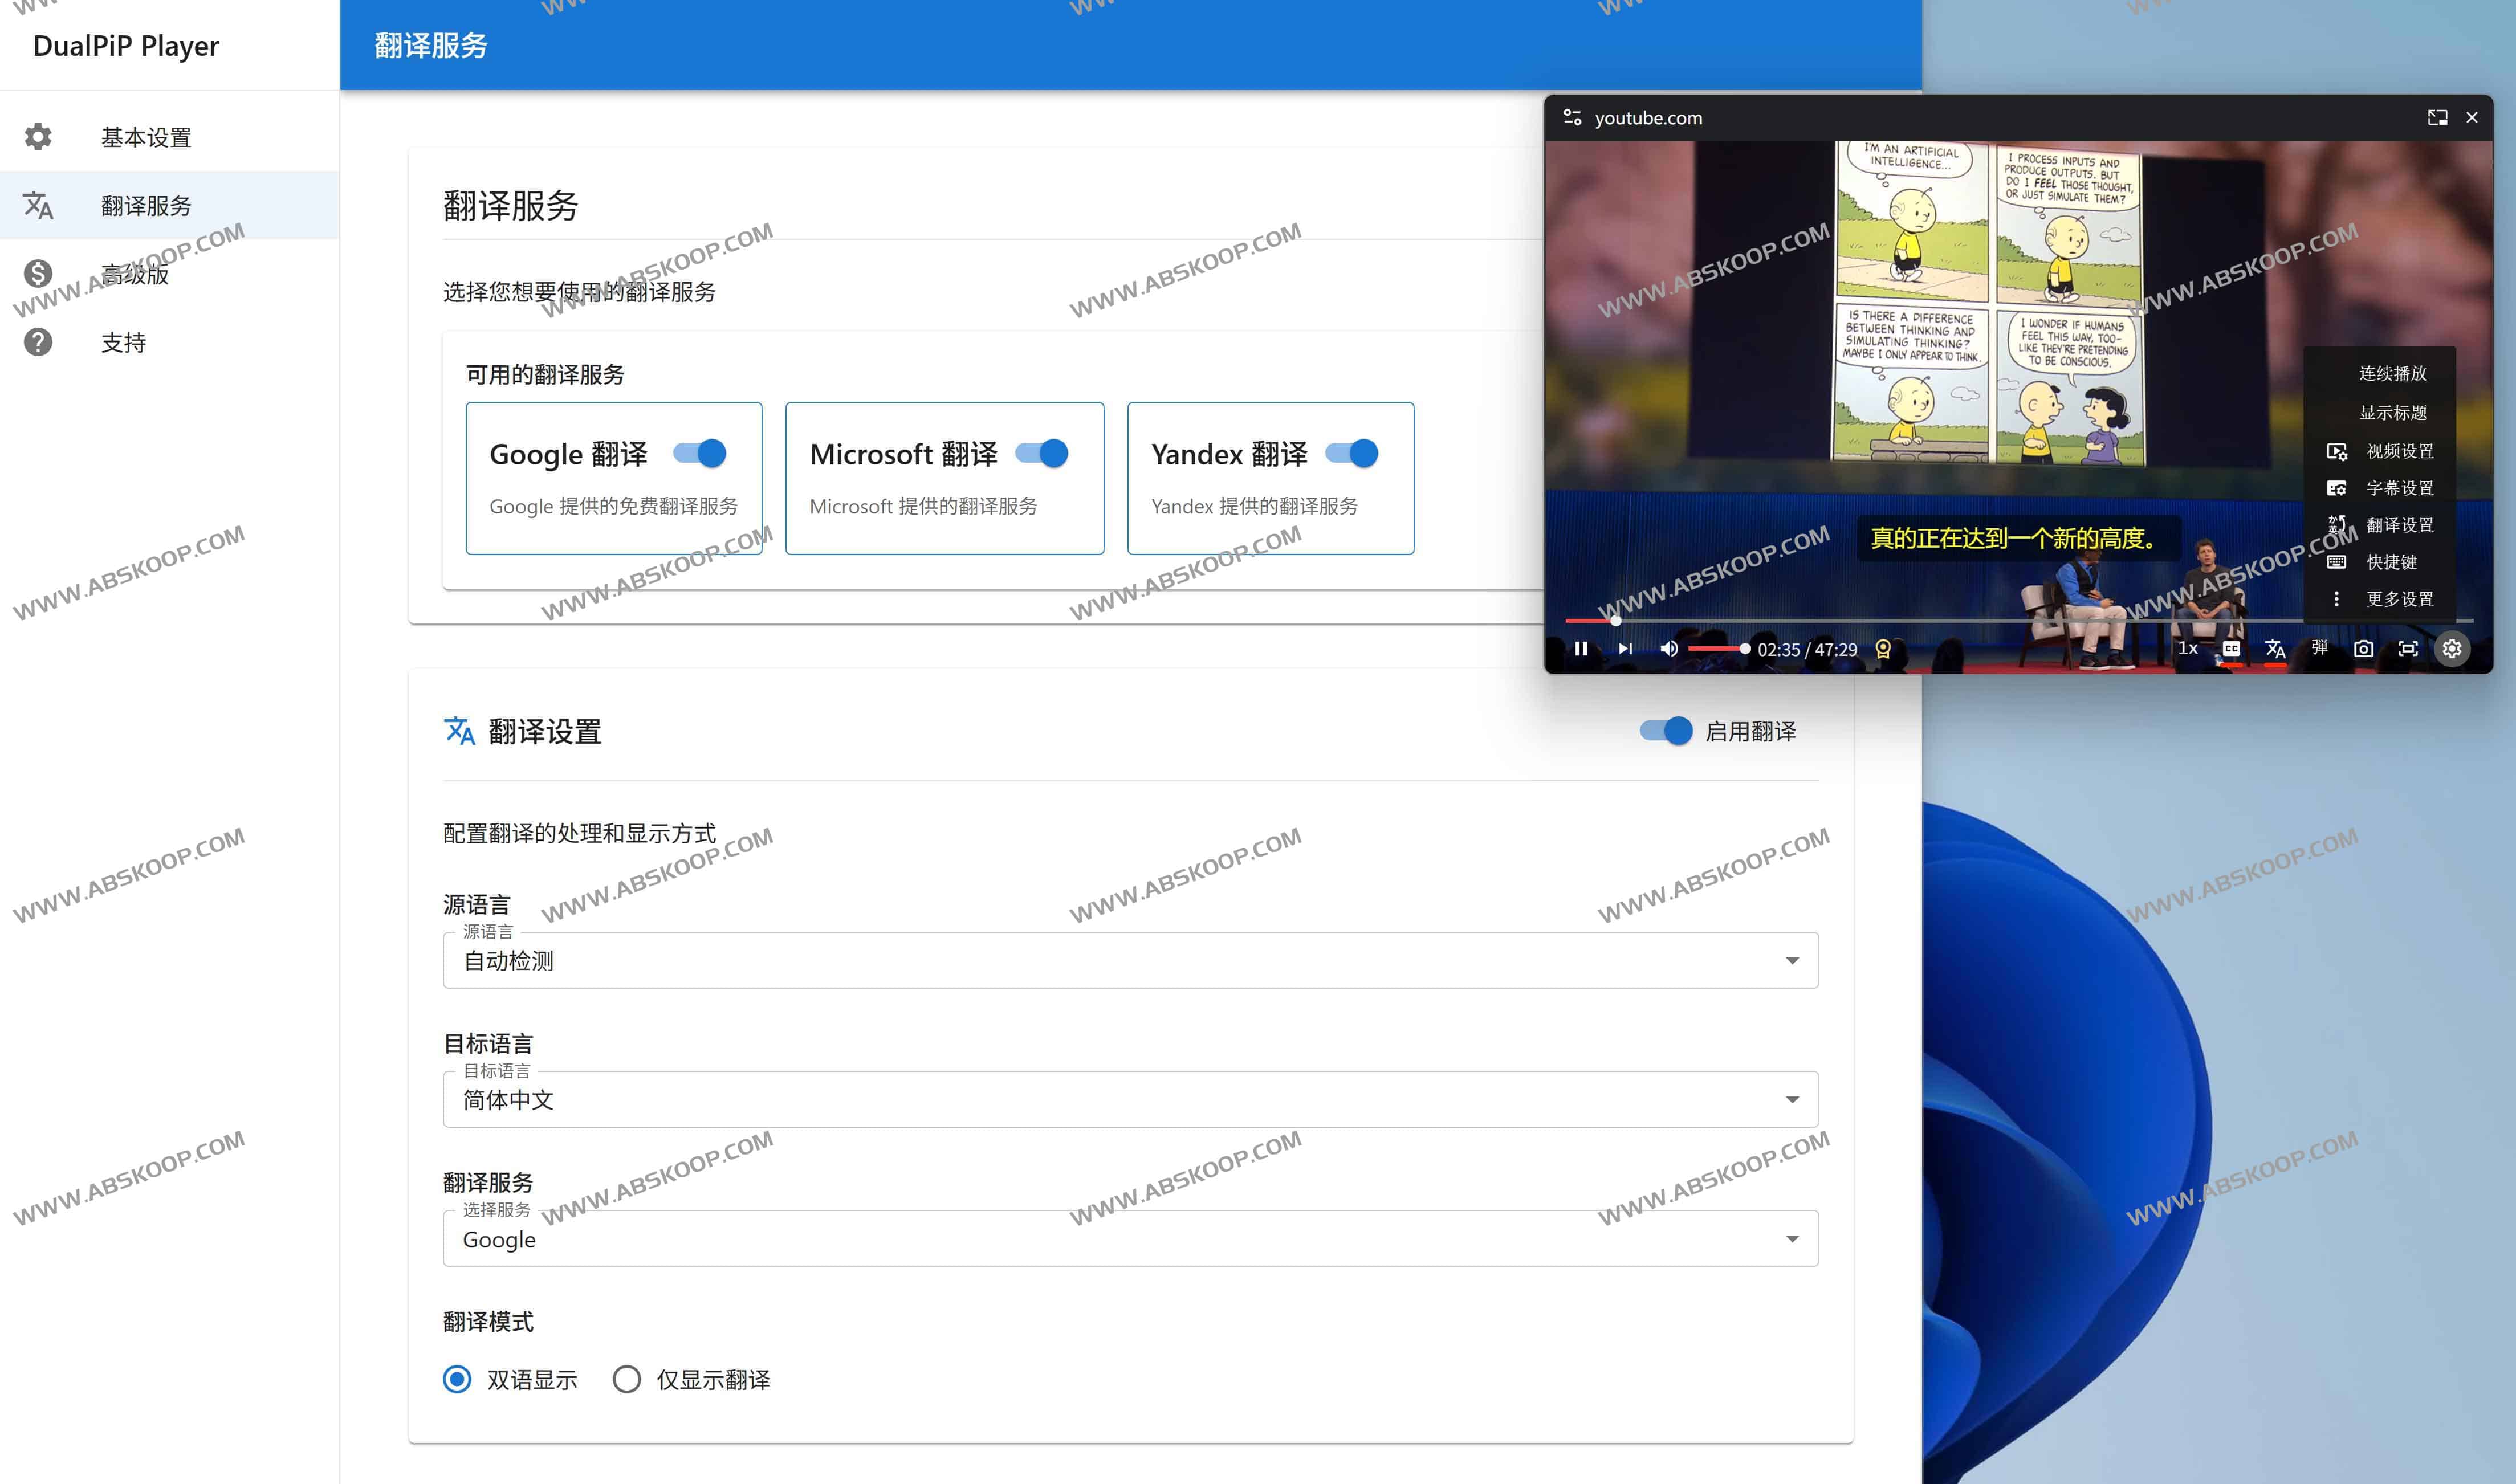Toggle the 启用翻译 switch
Image resolution: width=2516 pixels, height=1484 pixels.
(x=1666, y=731)
